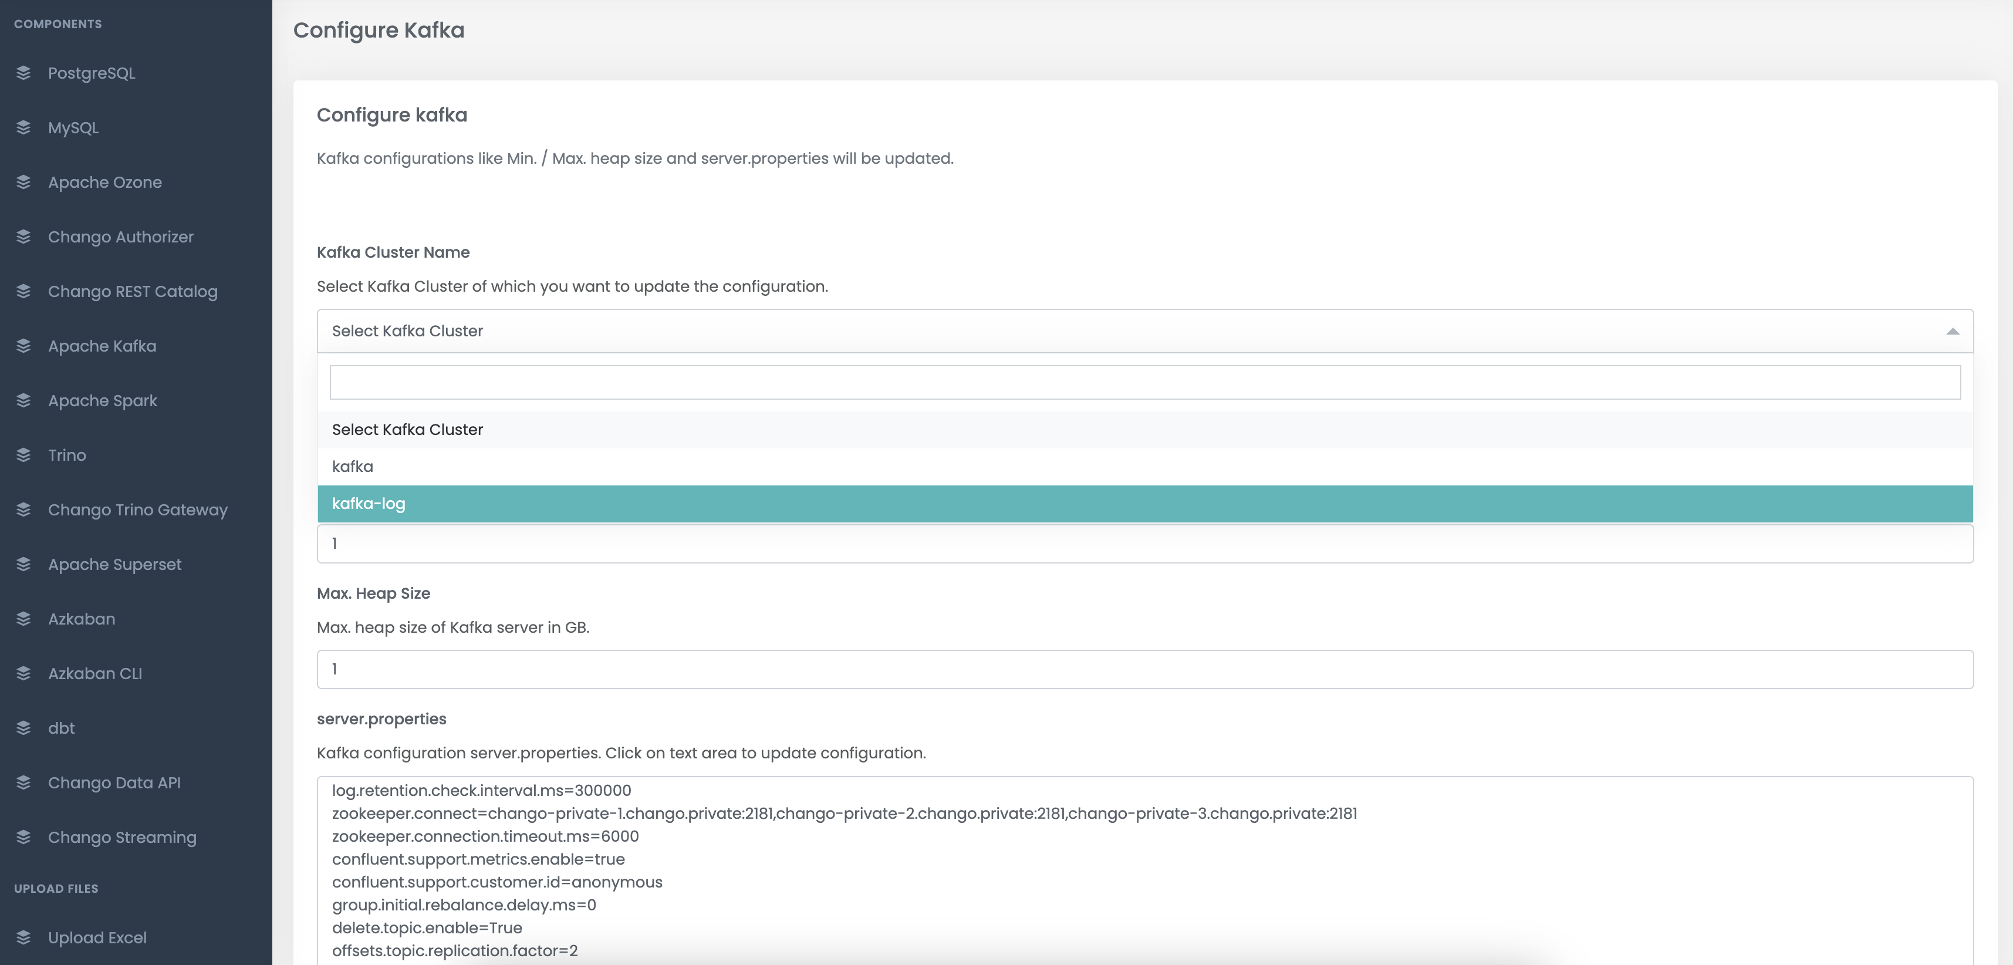This screenshot has height=965, width=2013.
Task: Click the COMPONENTS sidebar section header
Action: coord(58,24)
